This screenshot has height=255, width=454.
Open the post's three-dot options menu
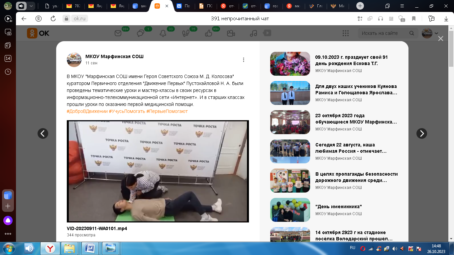244,60
